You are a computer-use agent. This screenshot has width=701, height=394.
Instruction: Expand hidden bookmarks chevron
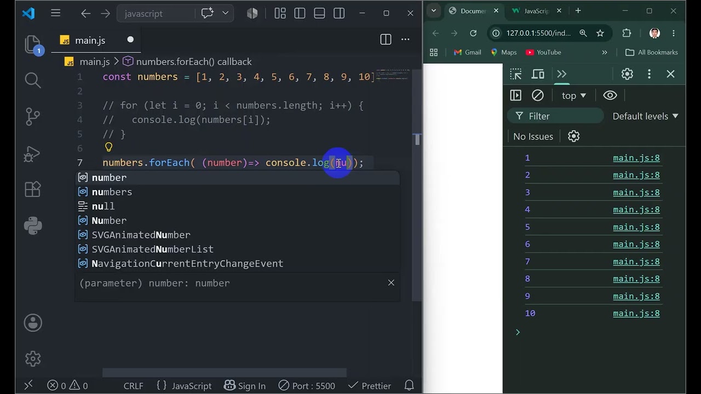coord(605,53)
